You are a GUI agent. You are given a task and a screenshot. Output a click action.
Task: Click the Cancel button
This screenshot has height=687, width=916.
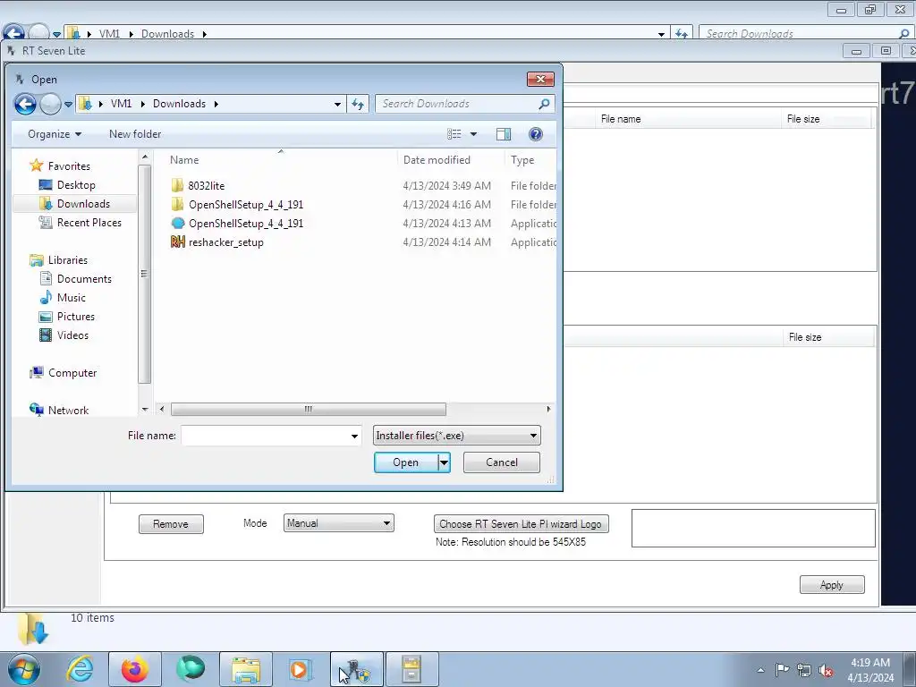502,462
